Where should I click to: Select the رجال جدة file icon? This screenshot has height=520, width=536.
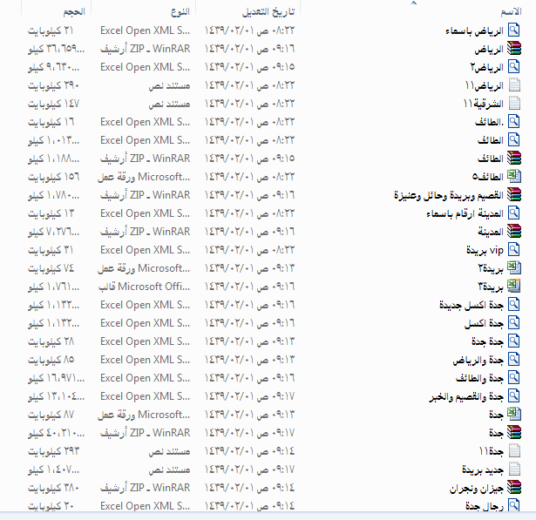(514, 505)
